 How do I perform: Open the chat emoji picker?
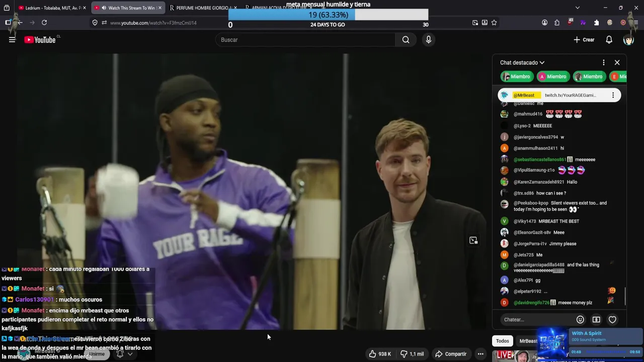click(580, 320)
